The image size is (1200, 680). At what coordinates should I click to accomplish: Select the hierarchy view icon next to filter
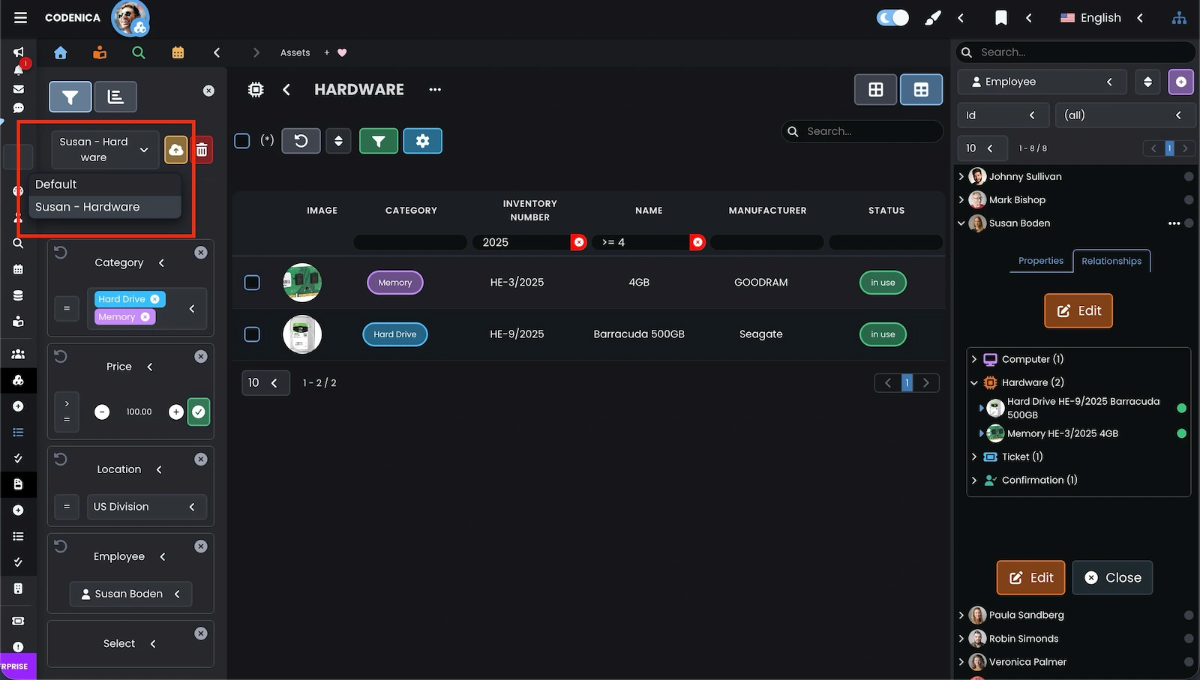115,97
